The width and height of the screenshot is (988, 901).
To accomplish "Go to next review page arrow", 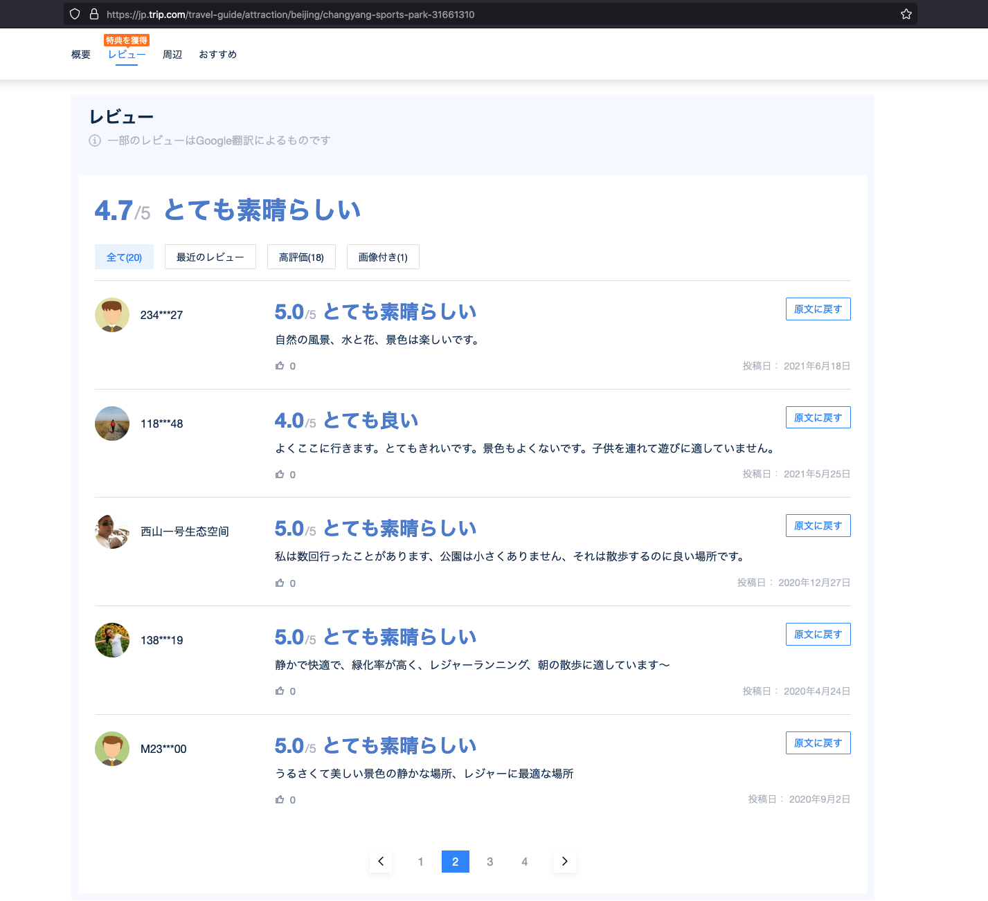I will [564, 862].
